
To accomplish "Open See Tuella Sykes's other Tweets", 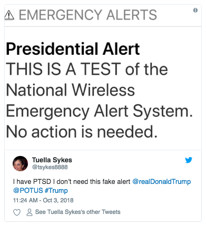I will click(77, 212).
